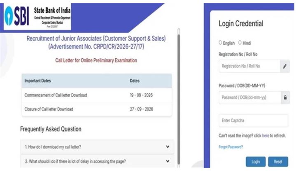The image size is (296, 175).
Task: Click the SBI keyhole logo icon
Action: pyautogui.click(x=9, y=16)
